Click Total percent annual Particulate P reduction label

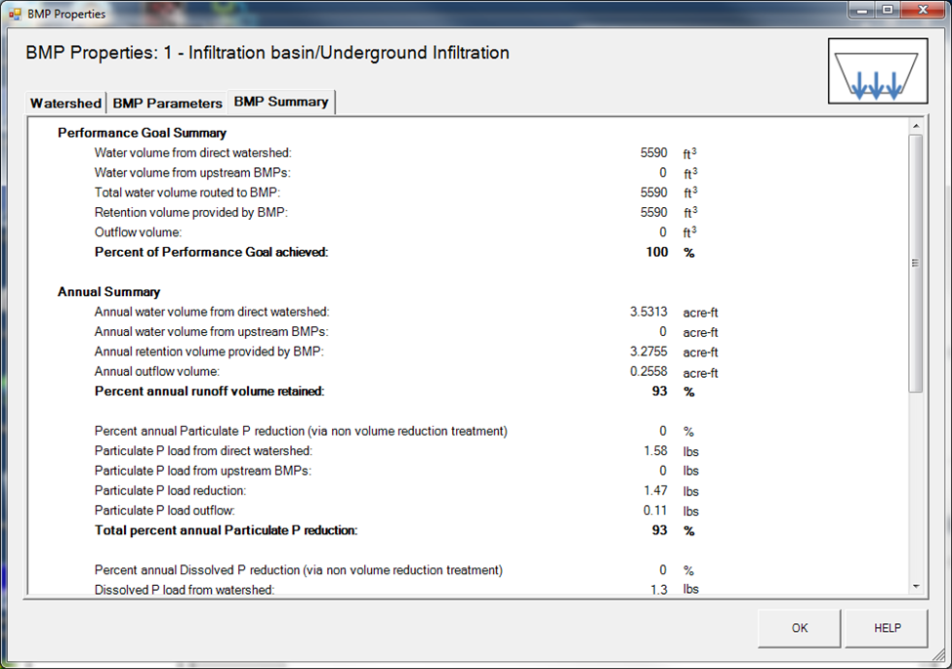226,530
